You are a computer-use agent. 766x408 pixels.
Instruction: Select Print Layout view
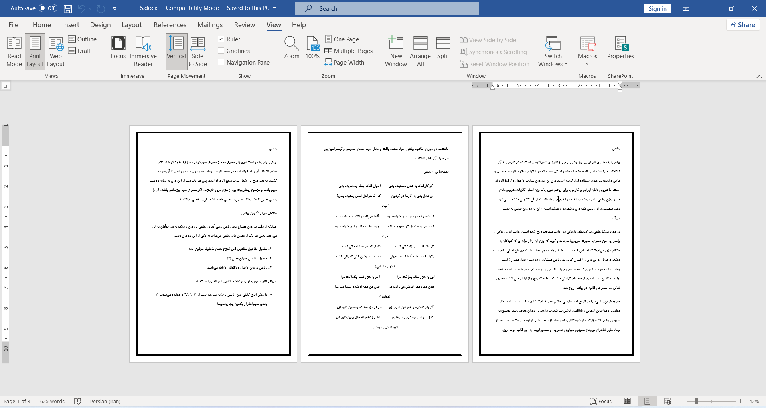point(35,52)
